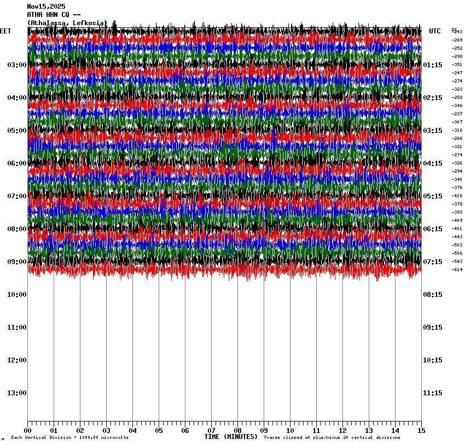Click the EET column header
The image size is (465, 445).
5,31
